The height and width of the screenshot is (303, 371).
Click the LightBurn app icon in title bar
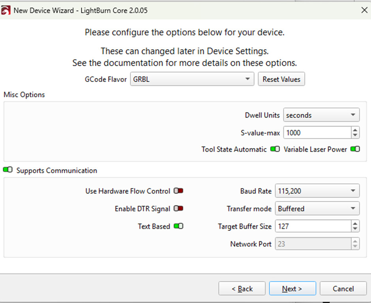point(6,10)
